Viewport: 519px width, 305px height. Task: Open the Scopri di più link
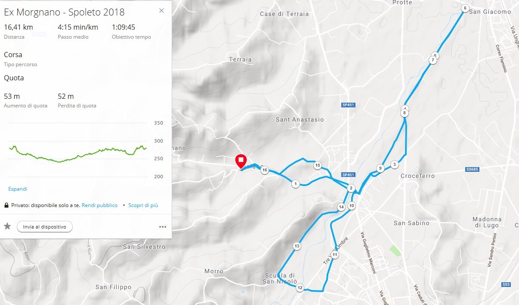point(143,205)
